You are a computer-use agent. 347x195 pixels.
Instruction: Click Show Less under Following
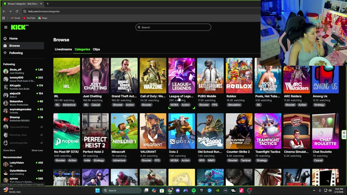pos(37,150)
